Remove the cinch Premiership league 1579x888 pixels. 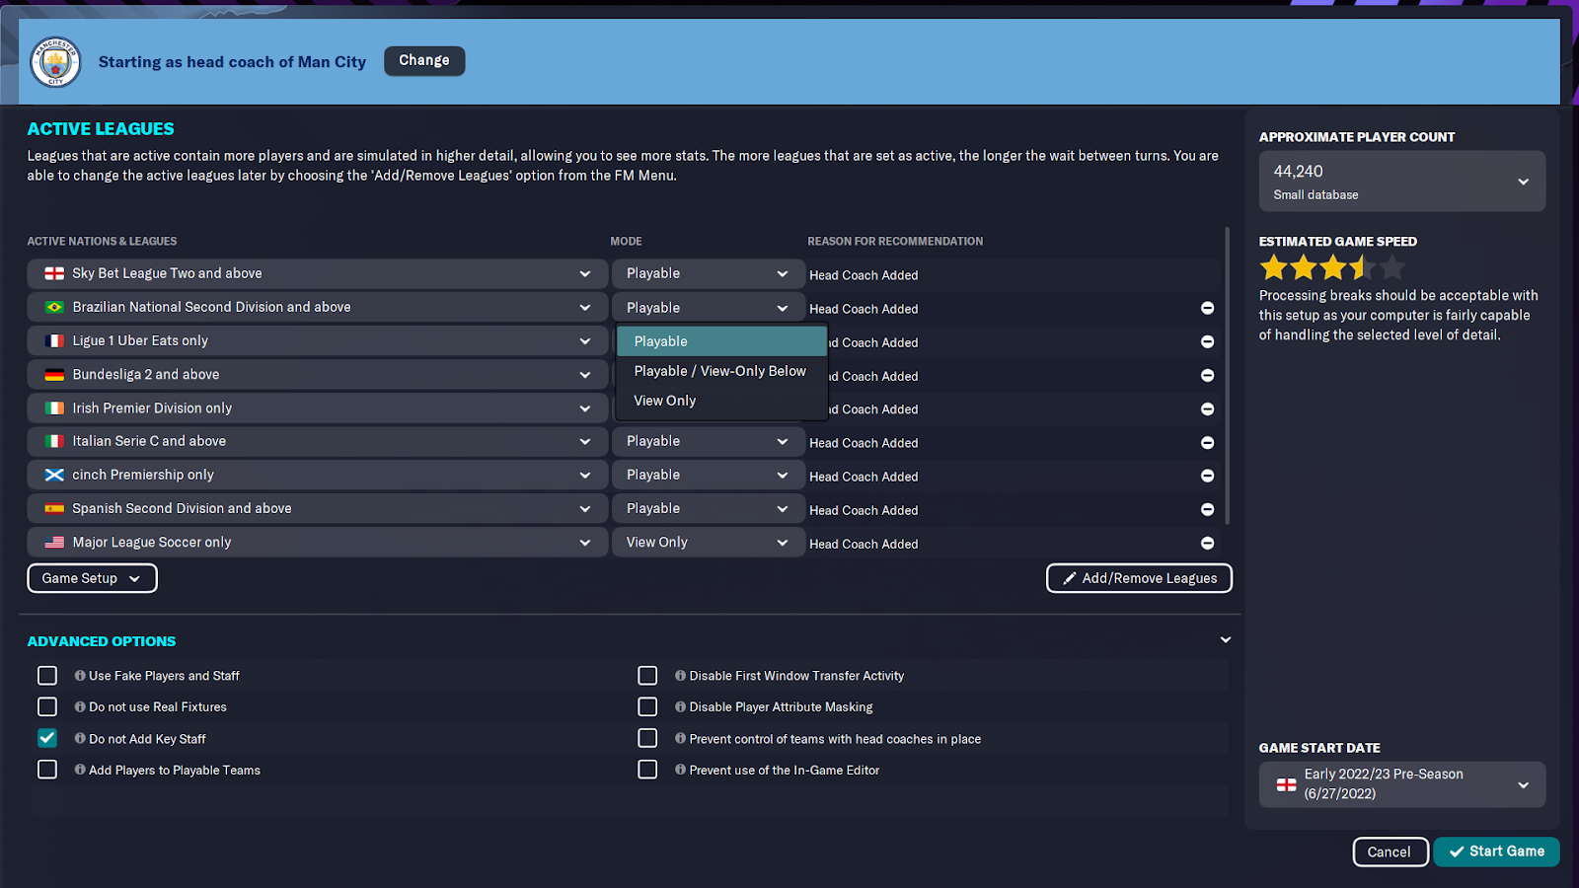tap(1207, 476)
